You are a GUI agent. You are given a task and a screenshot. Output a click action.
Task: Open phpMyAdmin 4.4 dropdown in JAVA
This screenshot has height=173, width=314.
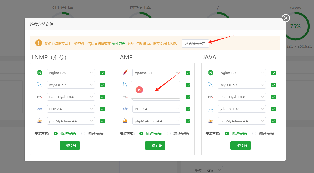point(242,121)
